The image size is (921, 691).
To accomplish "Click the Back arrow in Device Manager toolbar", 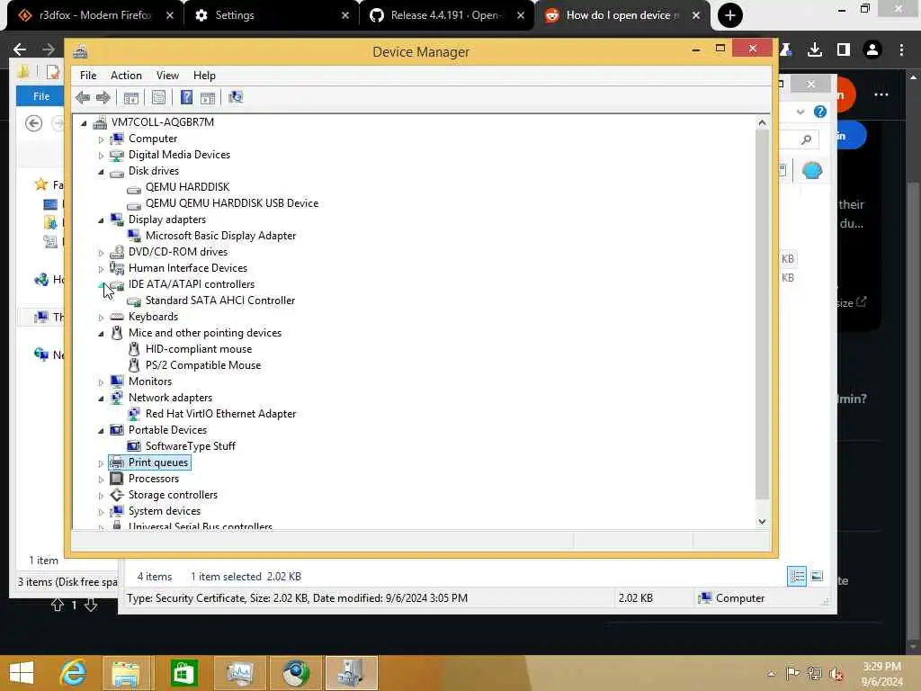I will (x=82, y=97).
